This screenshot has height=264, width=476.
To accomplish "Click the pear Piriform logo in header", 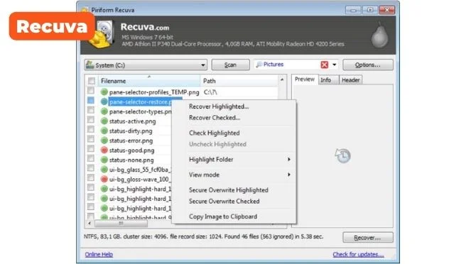I will [x=379, y=35].
